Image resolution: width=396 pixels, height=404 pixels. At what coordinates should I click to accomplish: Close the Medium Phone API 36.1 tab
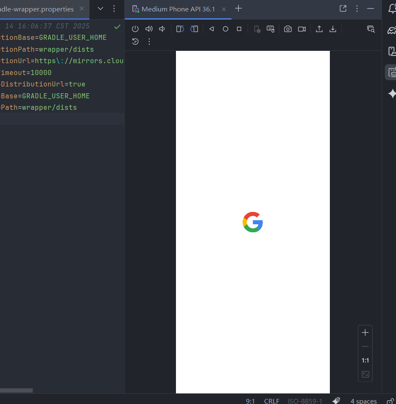[224, 9]
